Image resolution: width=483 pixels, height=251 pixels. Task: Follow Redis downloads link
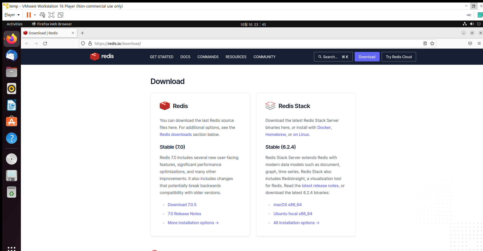pyautogui.click(x=176, y=134)
